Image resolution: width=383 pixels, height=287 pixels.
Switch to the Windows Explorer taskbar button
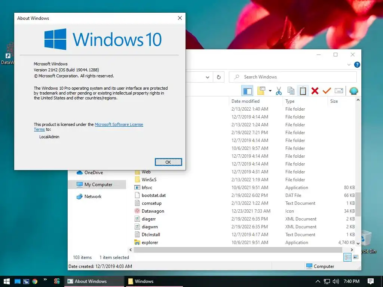pyautogui.click(x=154, y=281)
